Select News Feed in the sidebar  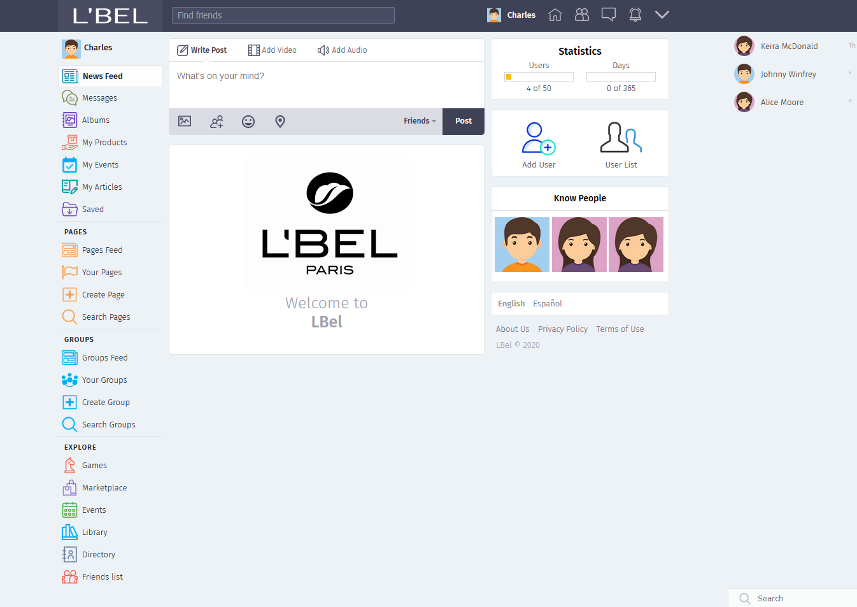[110, 76]
